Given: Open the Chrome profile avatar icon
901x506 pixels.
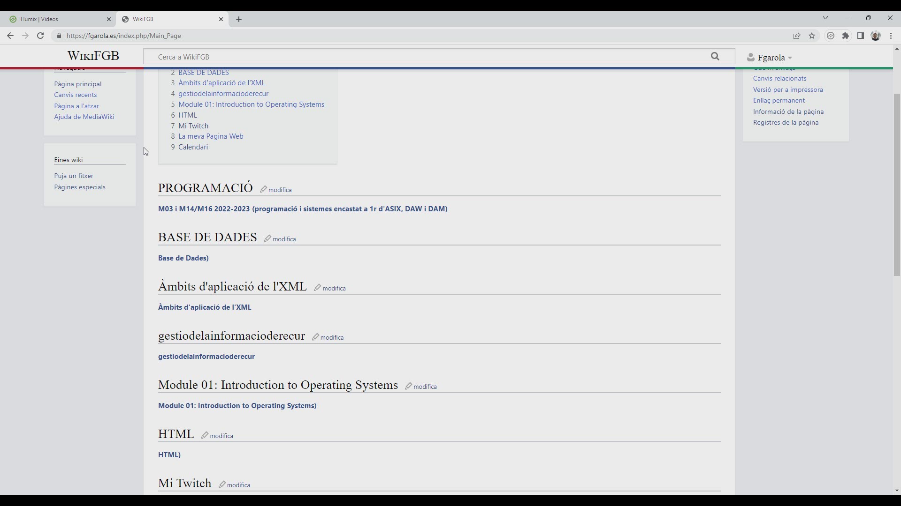Looking at the screenshot, I should click(x=876, y=36).
